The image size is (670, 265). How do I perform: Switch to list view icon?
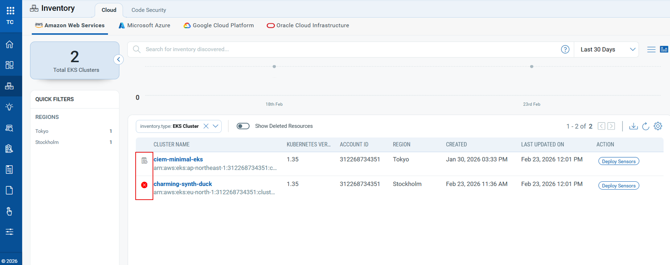[x=651, y=50]
